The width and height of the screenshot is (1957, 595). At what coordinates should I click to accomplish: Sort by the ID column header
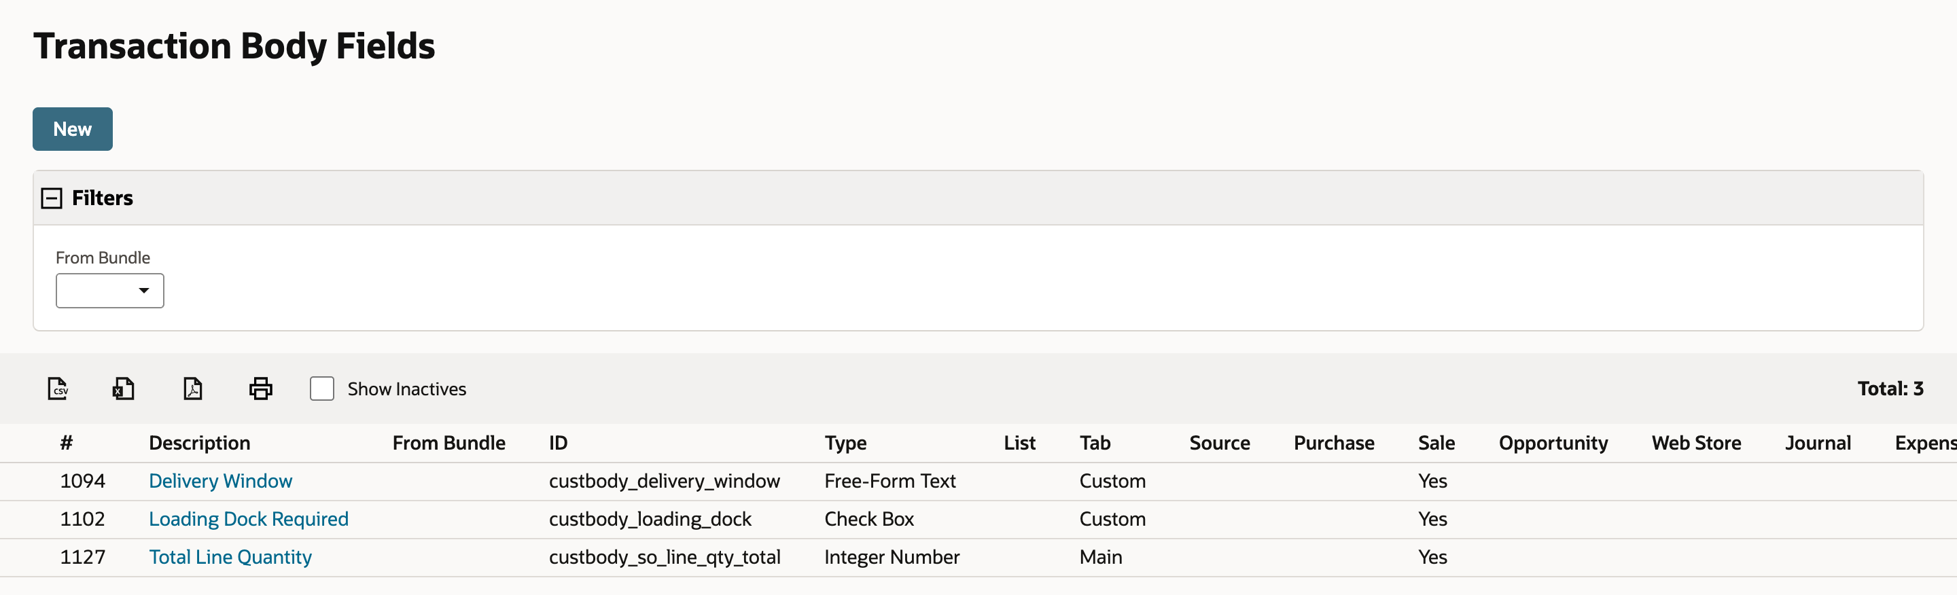(559, 444)
